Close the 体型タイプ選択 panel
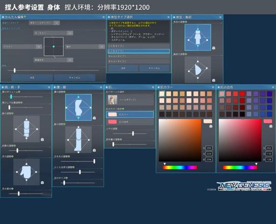The height and width of the screenshot is (224, 276). (169, 17)
